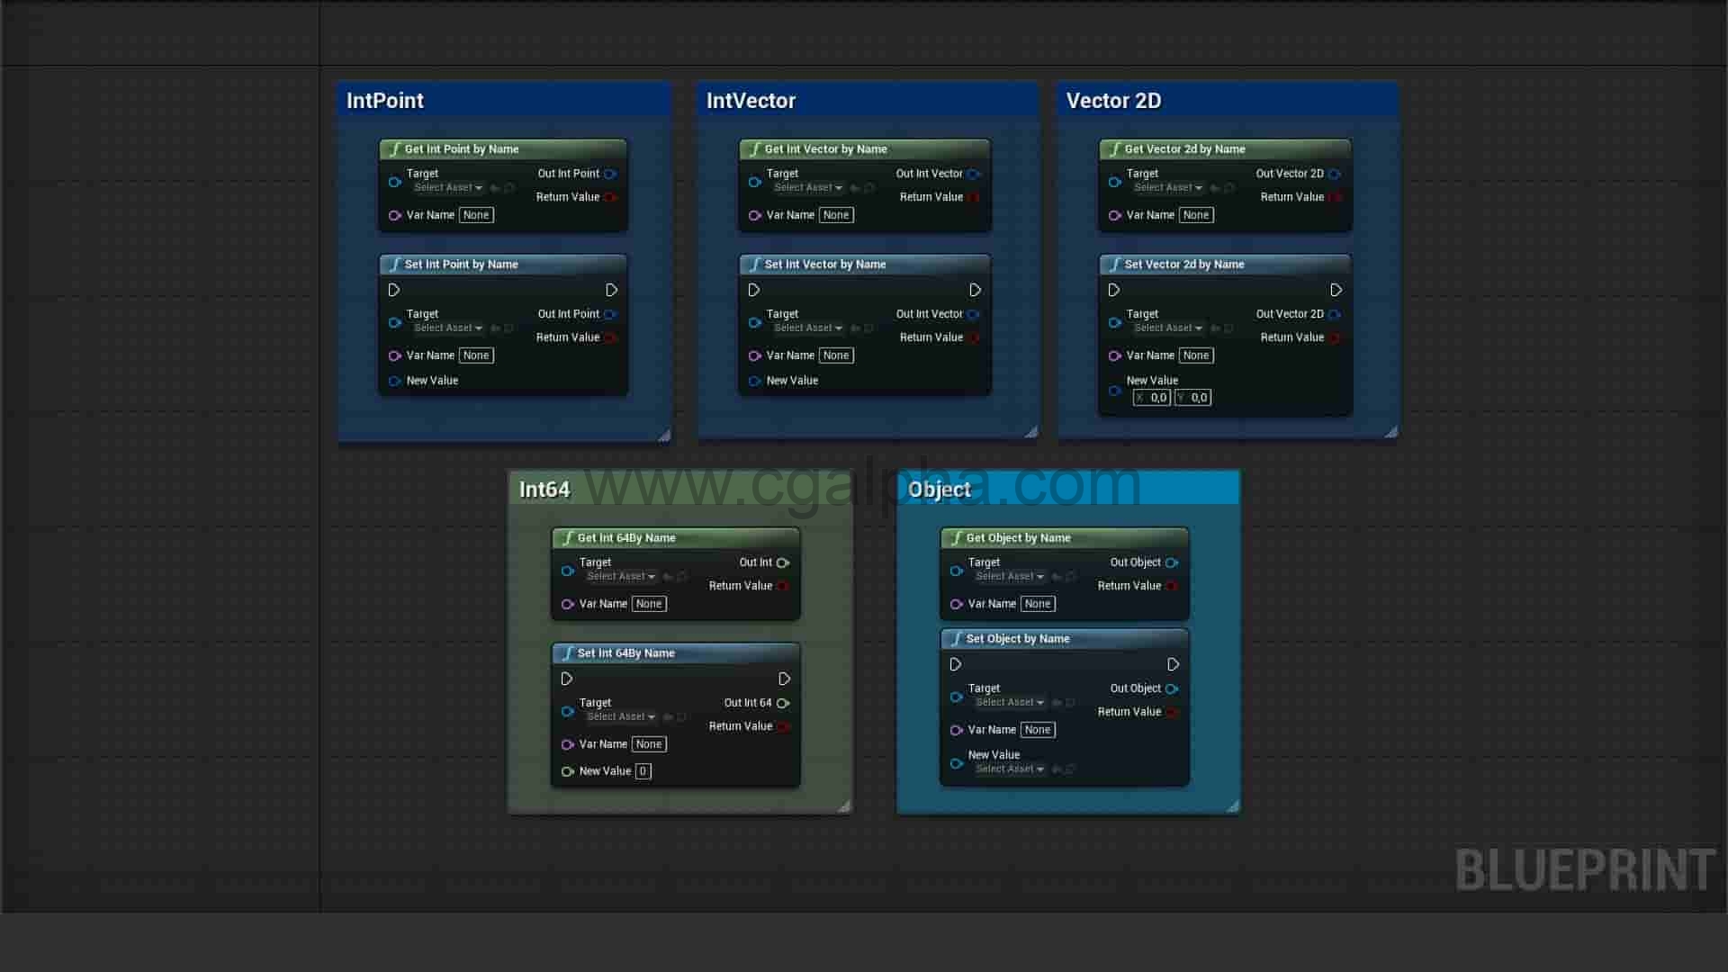Click the Target input pin on Get Int 64By Name
This screenshot has height=972, width=1728.
coord(568,571)
